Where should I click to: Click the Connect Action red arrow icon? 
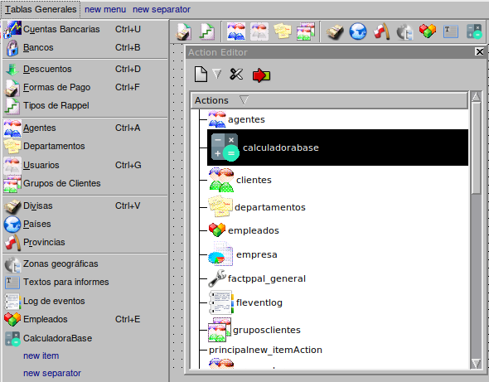pos(261,75)
